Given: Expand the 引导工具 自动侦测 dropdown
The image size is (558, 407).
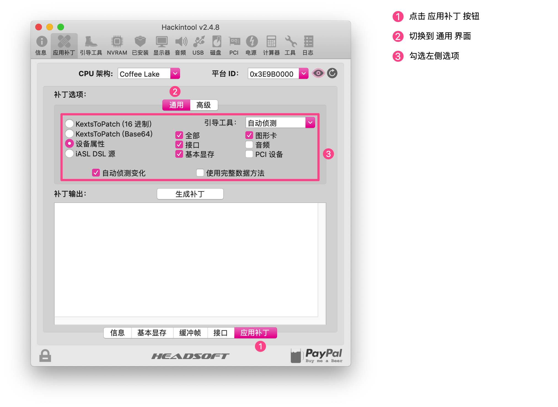Looking at the screenshot, I should point(280,123).
